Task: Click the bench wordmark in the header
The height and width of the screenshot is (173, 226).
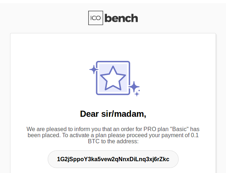Action: [x=121, y=18]
